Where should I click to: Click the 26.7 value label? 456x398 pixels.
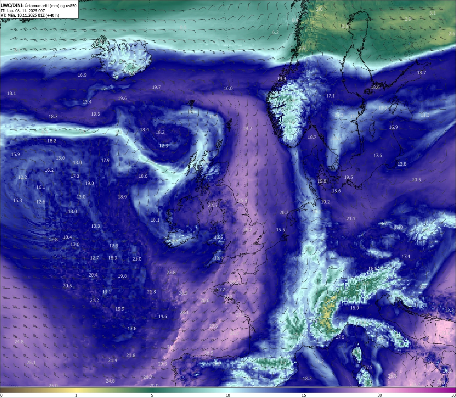pos(148,377)
